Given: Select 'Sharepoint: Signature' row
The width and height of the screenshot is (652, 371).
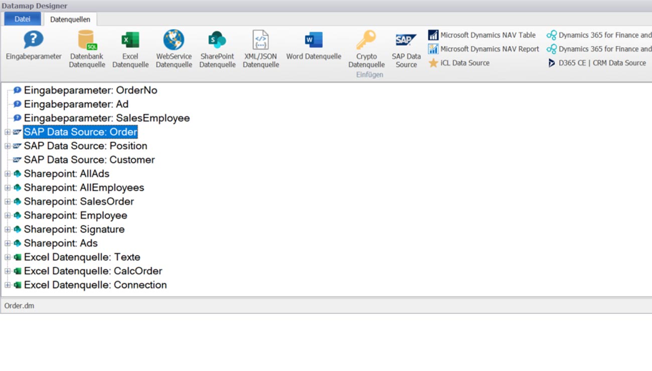Looking at the screenshot, I should 74,229.
